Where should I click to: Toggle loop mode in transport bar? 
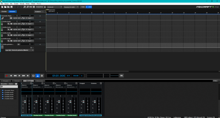coord(33,76)
